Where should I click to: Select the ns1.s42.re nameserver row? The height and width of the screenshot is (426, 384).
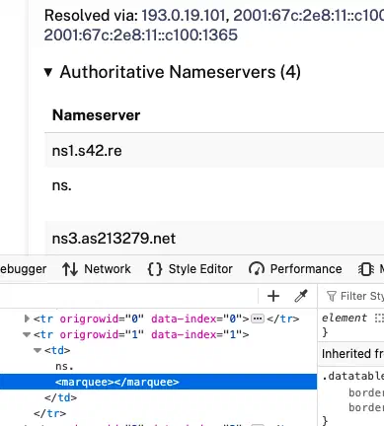(x=214, y=151)
